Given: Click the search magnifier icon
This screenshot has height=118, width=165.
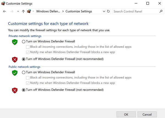Looking at the screenshot, I should [161, 11].
